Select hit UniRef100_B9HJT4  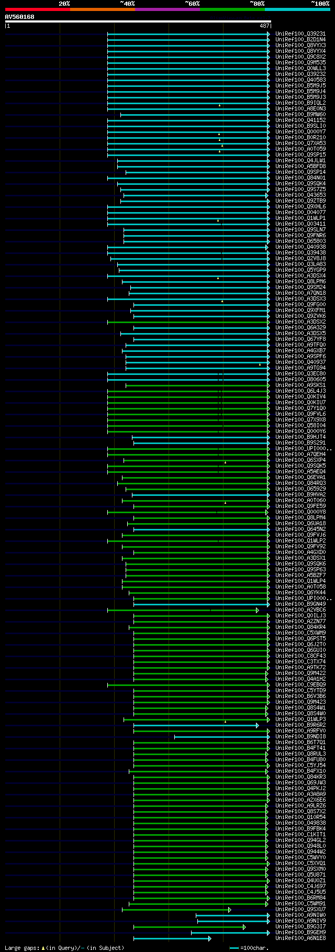click(300, 437)
